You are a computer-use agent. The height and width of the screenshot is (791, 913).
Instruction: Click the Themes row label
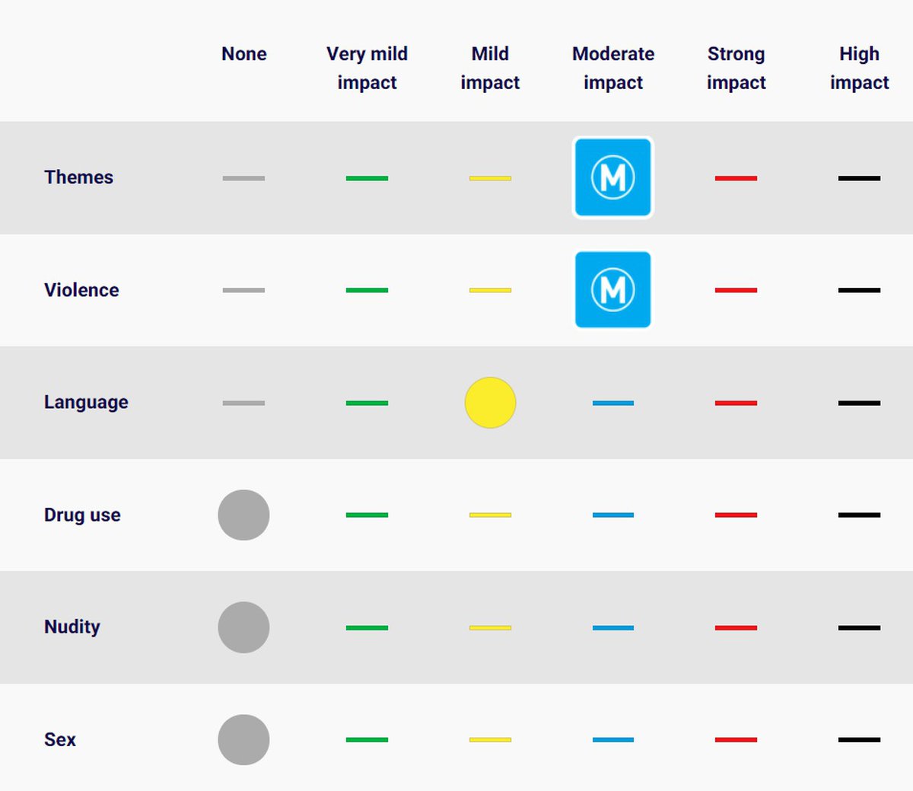click(78, 177)
